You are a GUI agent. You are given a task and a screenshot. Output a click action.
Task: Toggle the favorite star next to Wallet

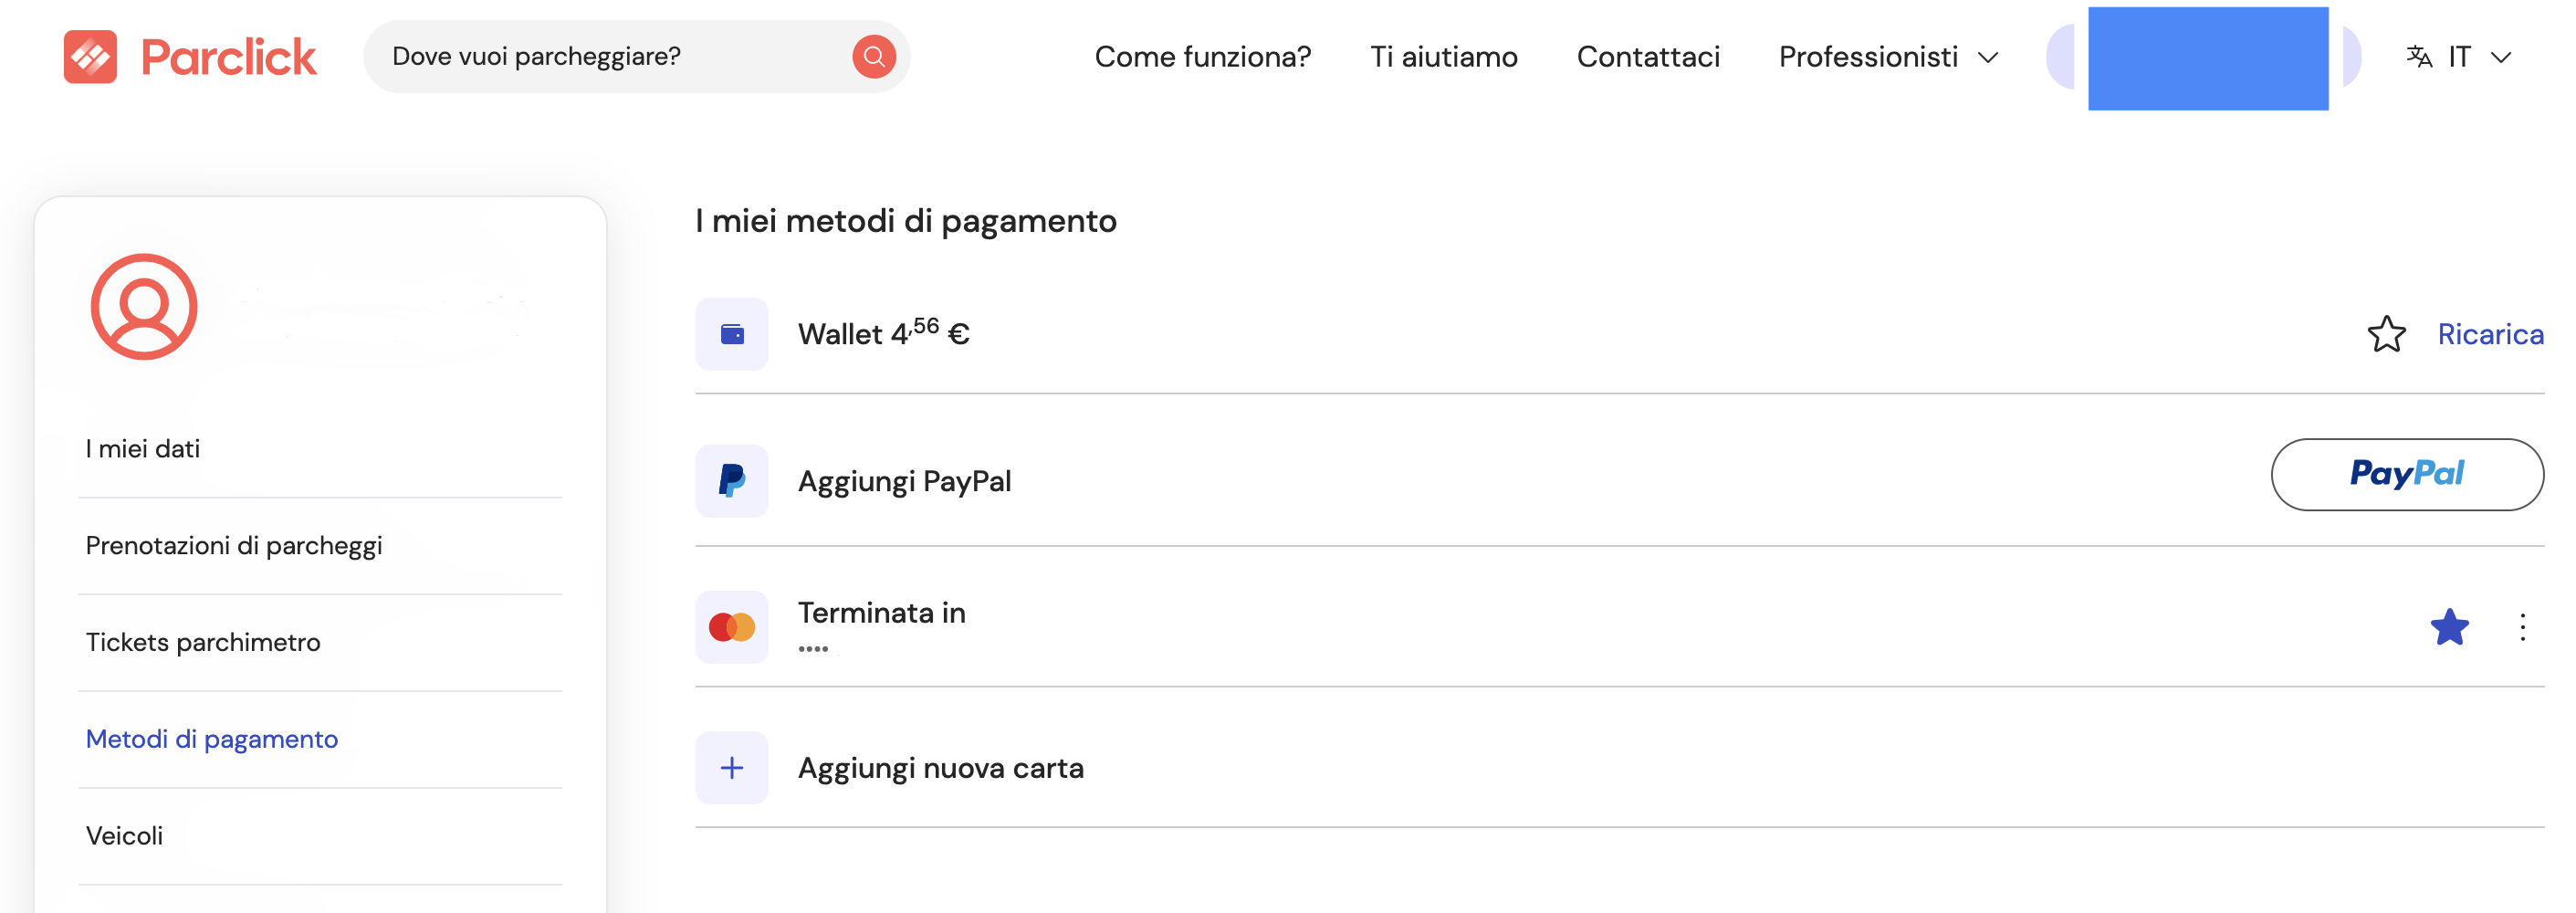coord(2387,334)
